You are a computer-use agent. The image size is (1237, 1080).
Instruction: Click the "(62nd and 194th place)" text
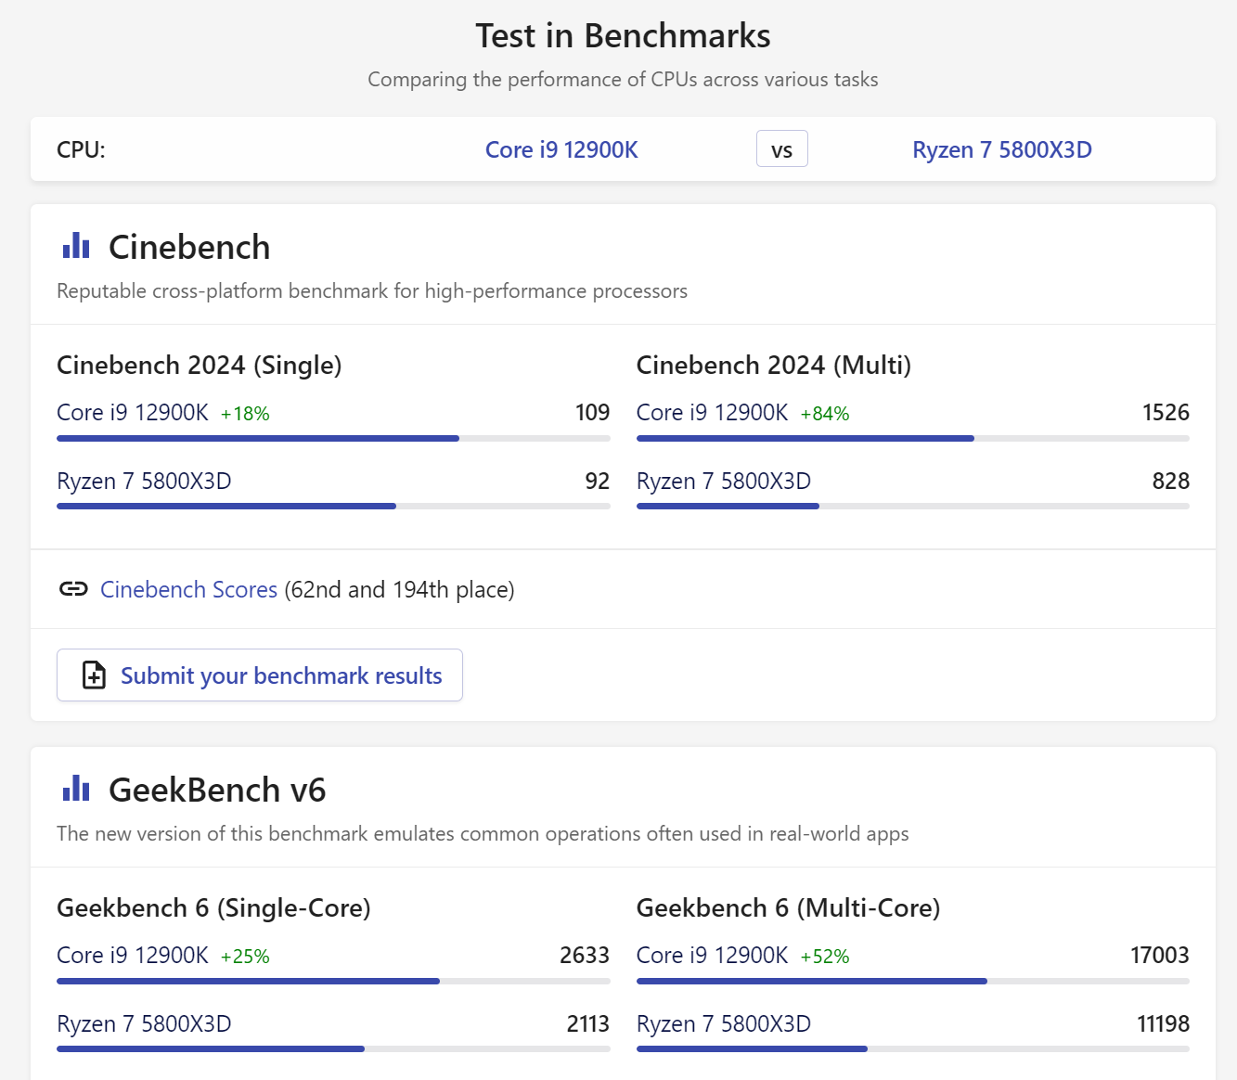(399, 589)
